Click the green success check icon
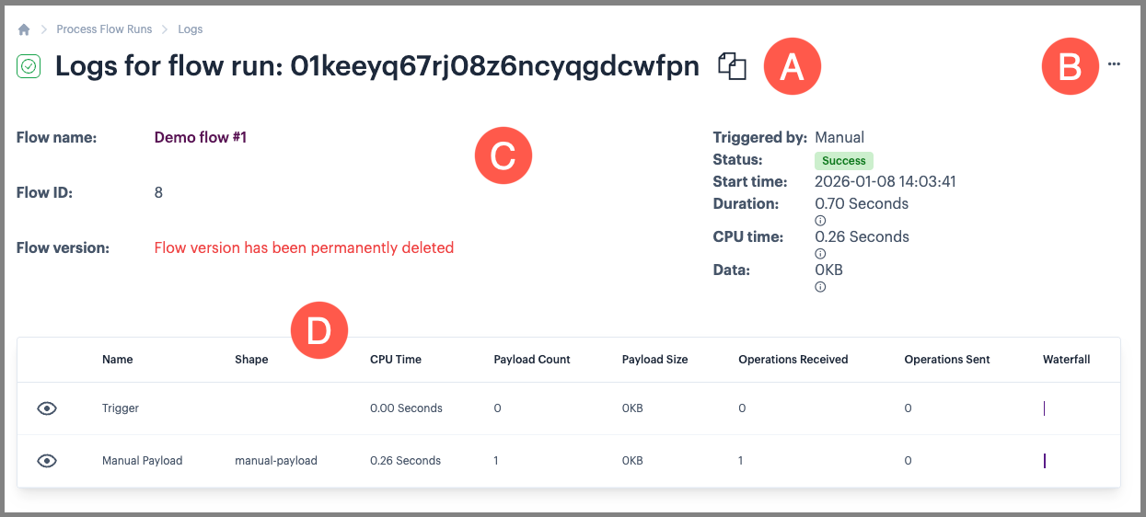Image resolution: width=1146 pixels, height=517 pixels. [x=29, y=66]
